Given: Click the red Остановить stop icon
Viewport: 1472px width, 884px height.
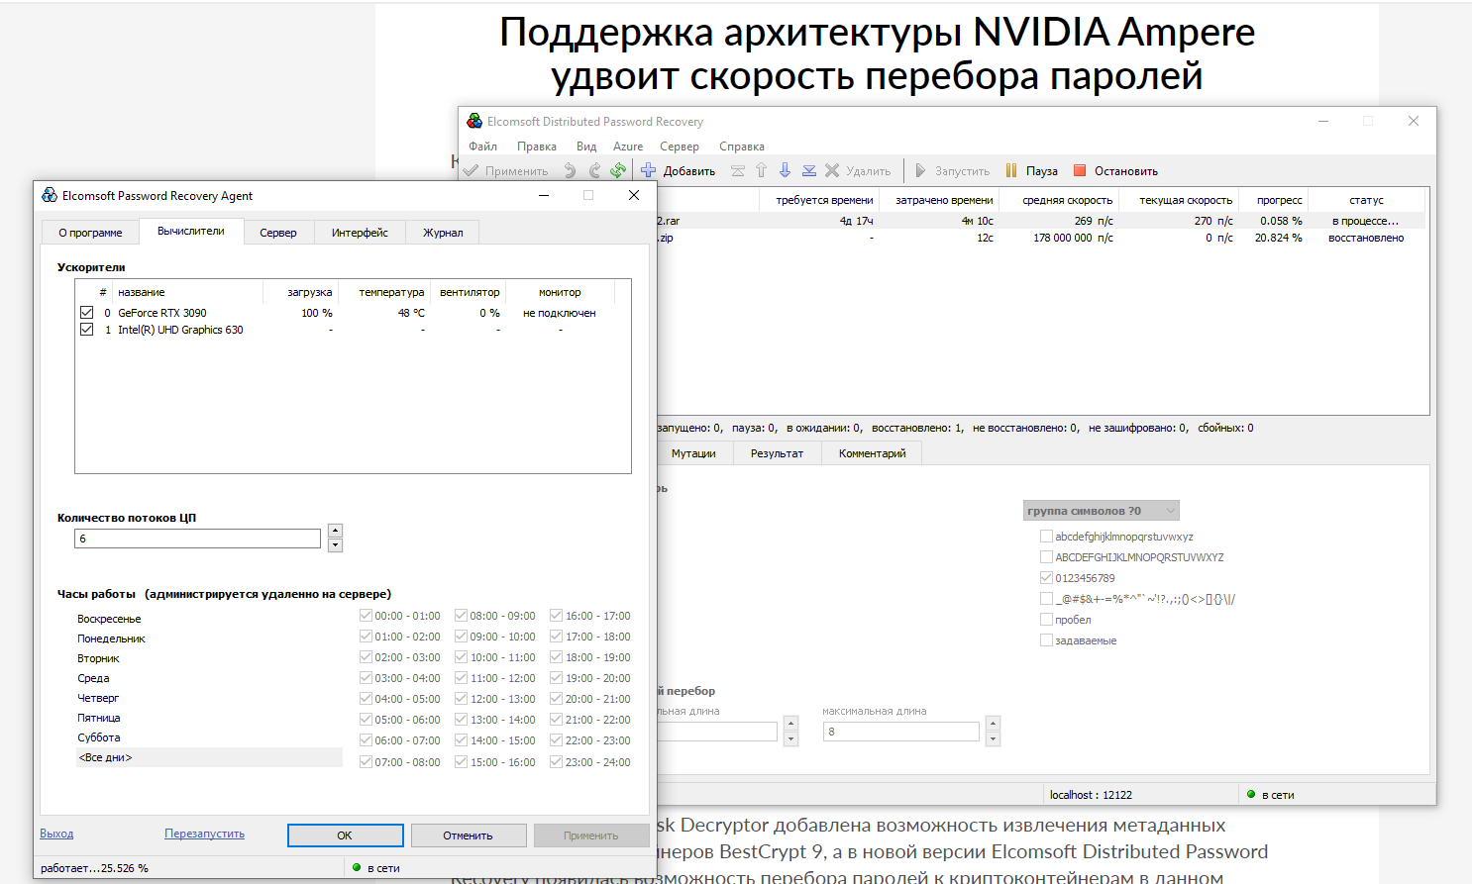Looking at the screenshot, I should [1080, 170].
